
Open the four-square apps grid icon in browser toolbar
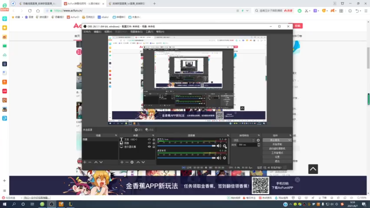(x=341, y=11)
